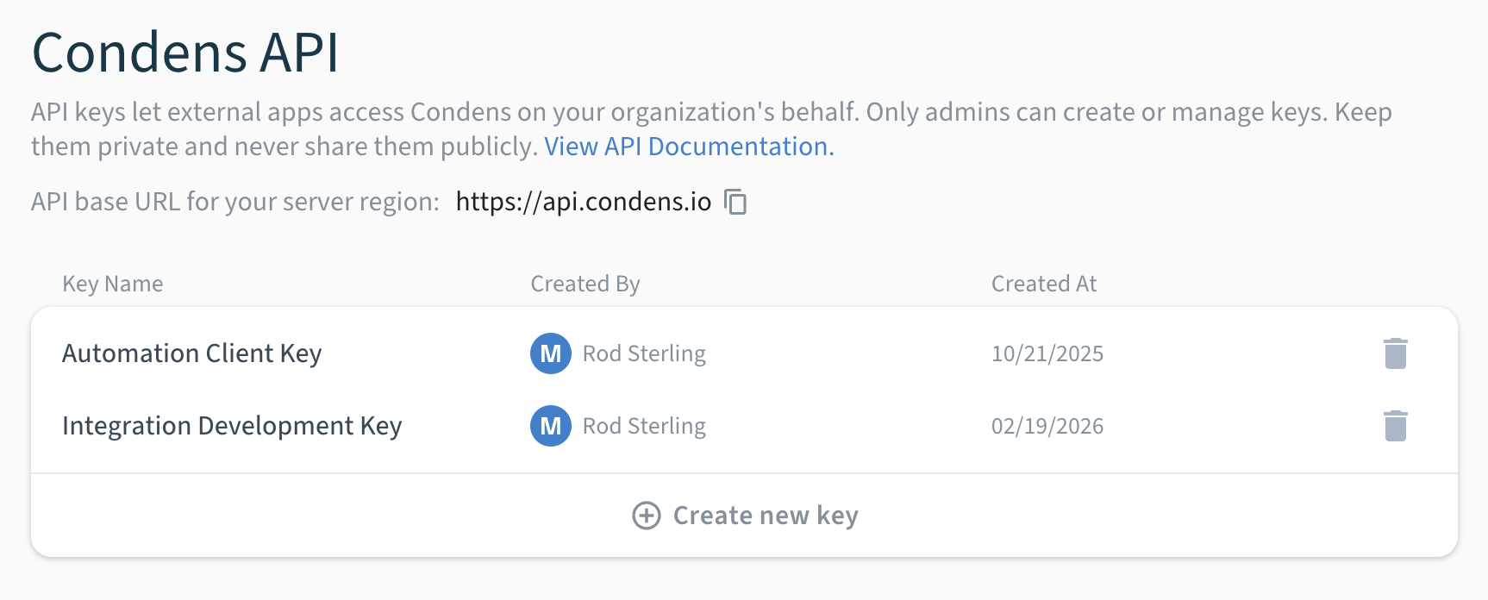Copy the API base URL icon

point(735,202)
